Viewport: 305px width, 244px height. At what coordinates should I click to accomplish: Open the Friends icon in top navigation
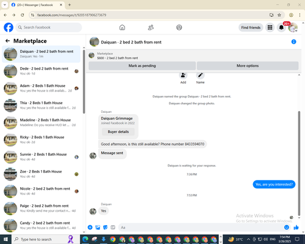151,27
